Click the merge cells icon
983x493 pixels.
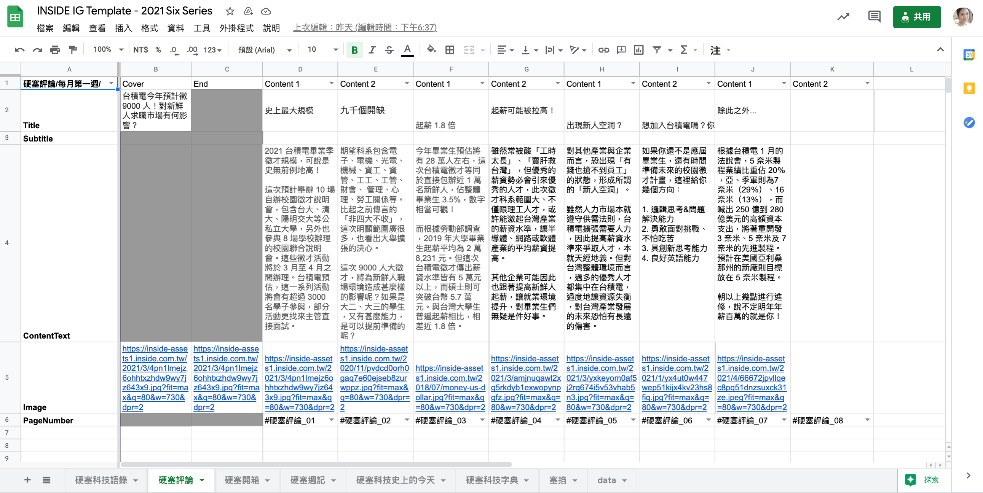pyautogui.click(x=469, y=50)
